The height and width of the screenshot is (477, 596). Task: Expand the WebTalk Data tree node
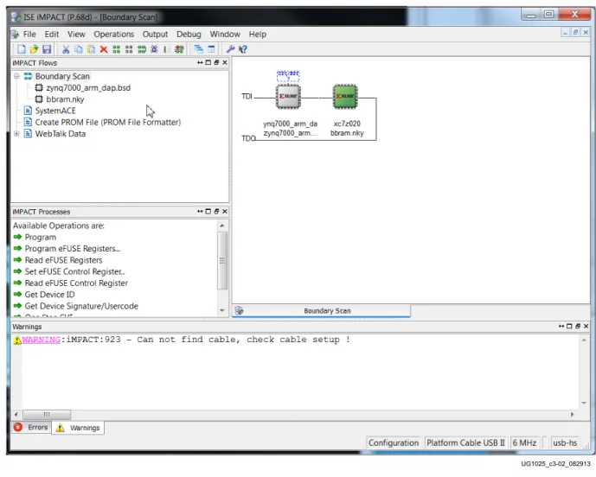pos(16,133)
